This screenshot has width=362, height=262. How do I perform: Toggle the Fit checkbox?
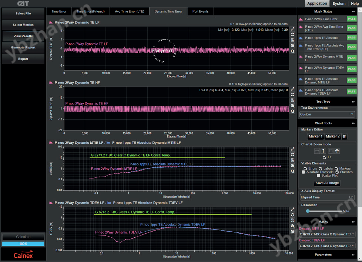(x=325, y=157)
